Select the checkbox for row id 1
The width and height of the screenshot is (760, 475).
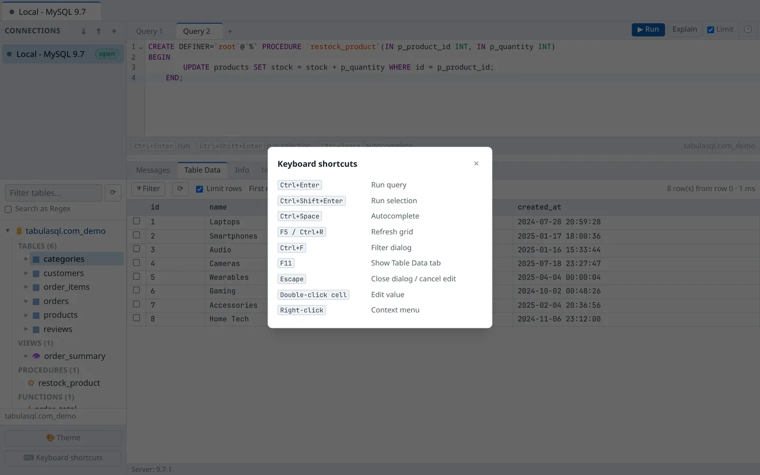click(136, 221)
